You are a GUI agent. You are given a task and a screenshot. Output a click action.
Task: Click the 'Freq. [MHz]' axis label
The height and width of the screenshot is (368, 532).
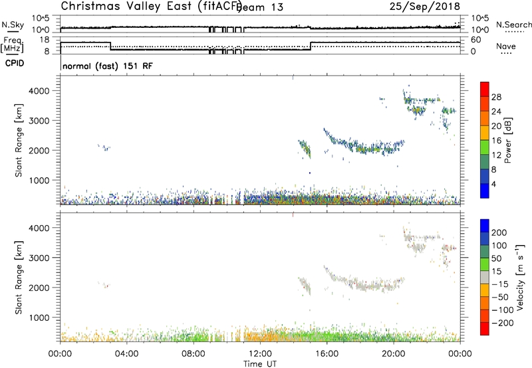[13, 45]
